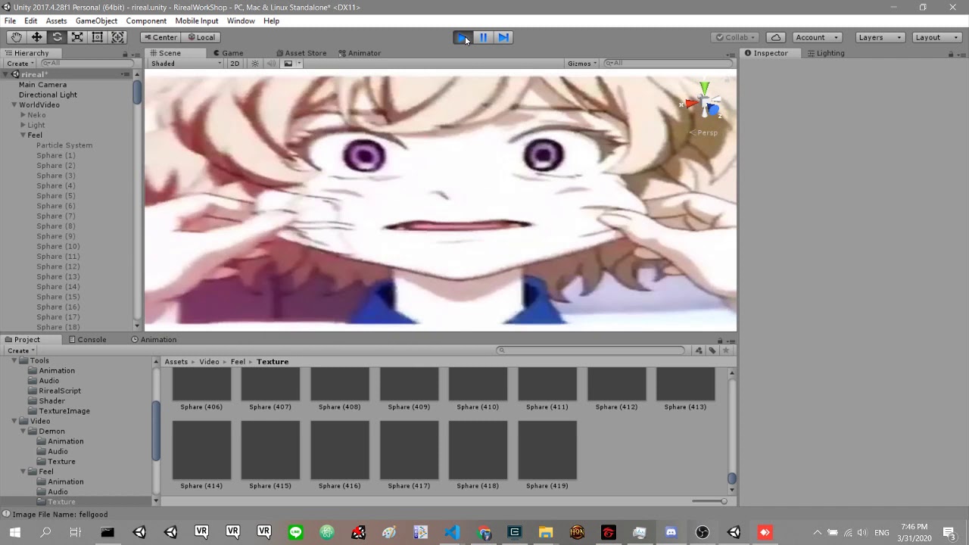The height and width of the screenshot is (545, 969).
Task: Open the Layers dropdown
Action: (879, 37)
